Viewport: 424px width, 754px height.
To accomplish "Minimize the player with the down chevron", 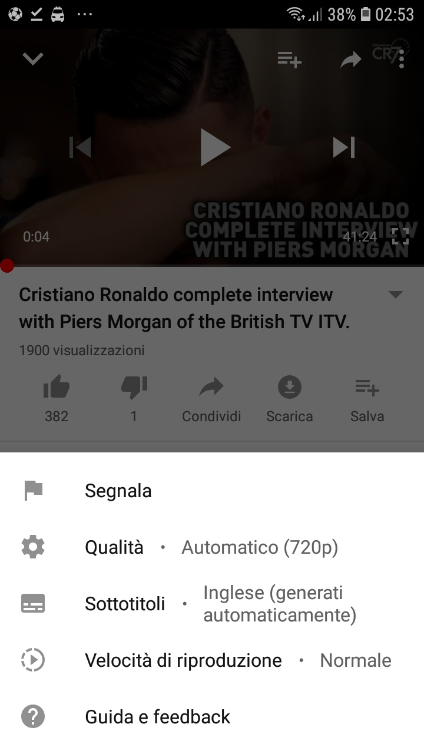I will [33, 59].
